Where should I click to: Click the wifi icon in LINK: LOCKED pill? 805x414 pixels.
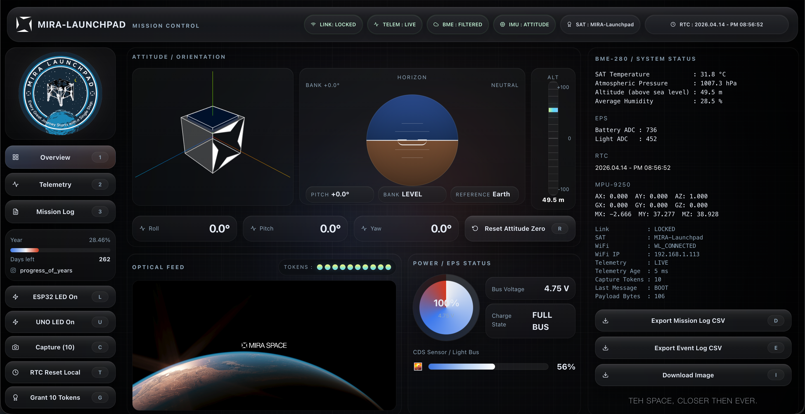tap(313, 24)
